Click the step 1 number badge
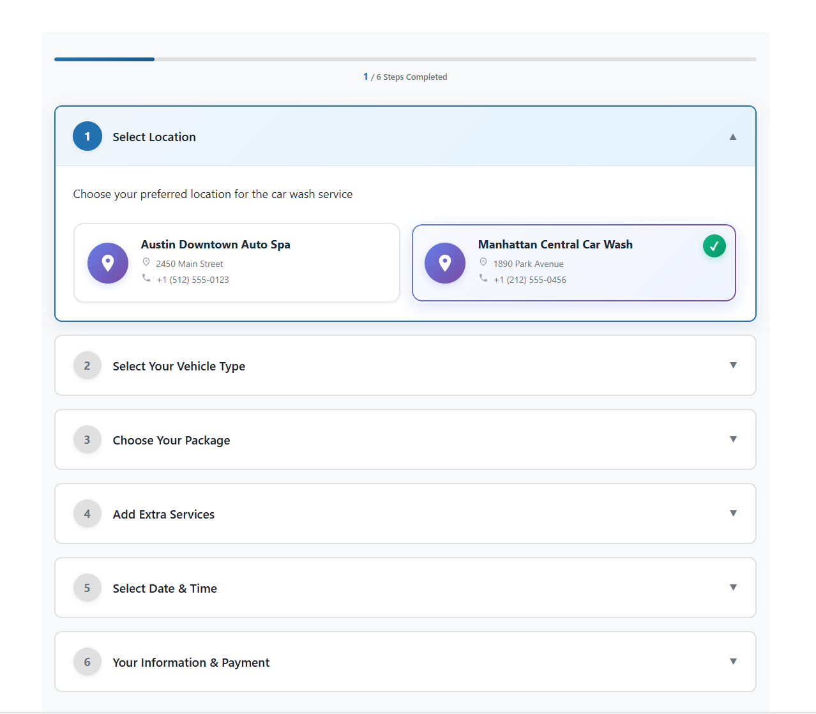Image resolution: width=816 pixels, height=714 pixels. [87, 137]
